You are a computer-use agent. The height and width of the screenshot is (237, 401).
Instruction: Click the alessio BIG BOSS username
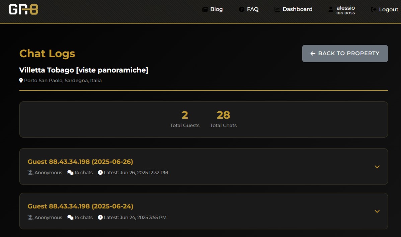345,10
